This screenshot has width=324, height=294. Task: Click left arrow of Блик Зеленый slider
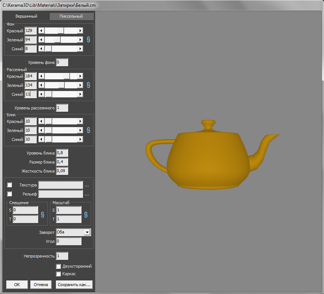[x=41, y=130]
